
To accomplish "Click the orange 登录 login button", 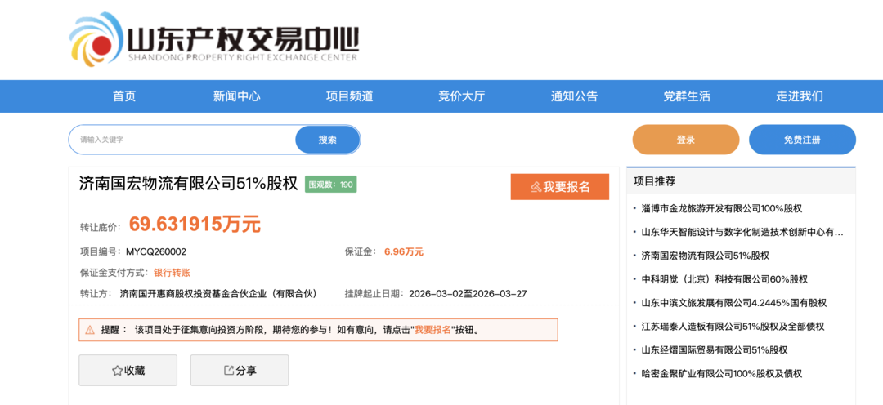I will [x=685, y=140].
